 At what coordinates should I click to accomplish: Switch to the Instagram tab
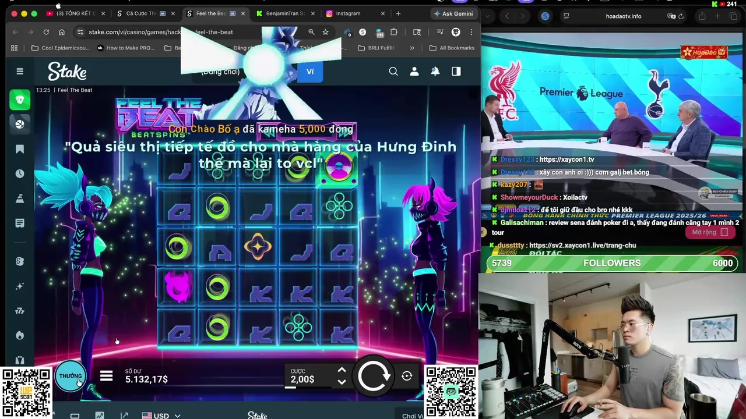point(356,13)
